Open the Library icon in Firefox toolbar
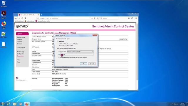This screenshot has width=188, height=106. pos(129,18)
